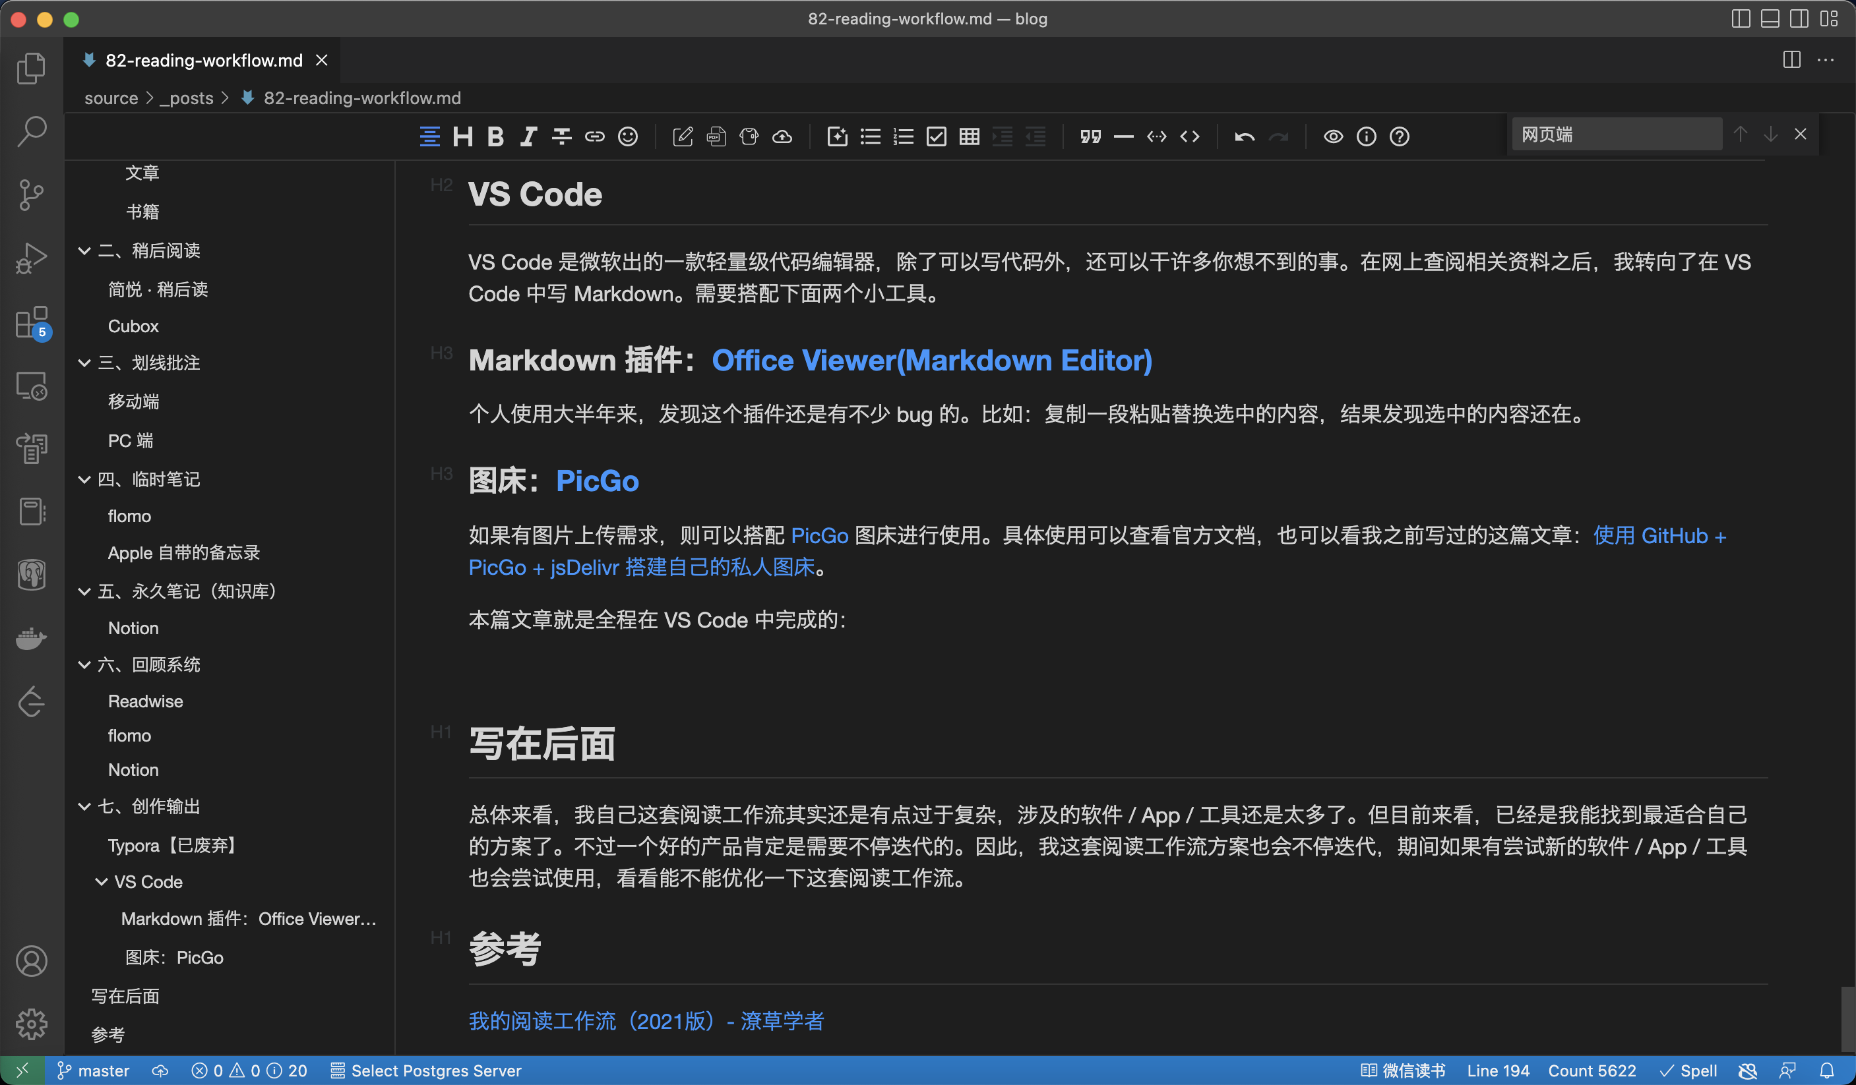Open the Source Control sidebar view
Image resolution: width=1856 pixels, height=1085 pixels.
[x=31, y=194]
